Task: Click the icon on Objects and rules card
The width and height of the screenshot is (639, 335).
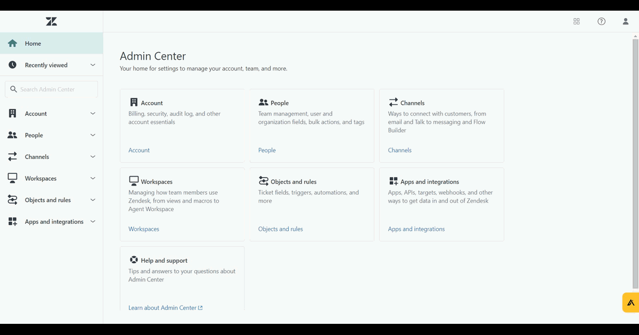Action: tap(264, 181)
